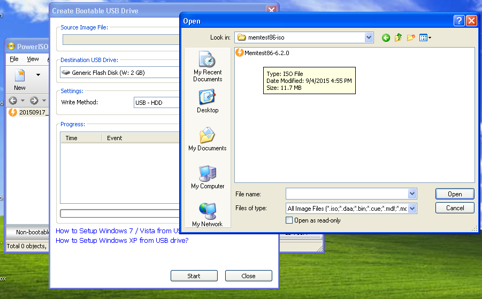
Task: Open My Recent Documents shortcut
Action: [208, 66]
